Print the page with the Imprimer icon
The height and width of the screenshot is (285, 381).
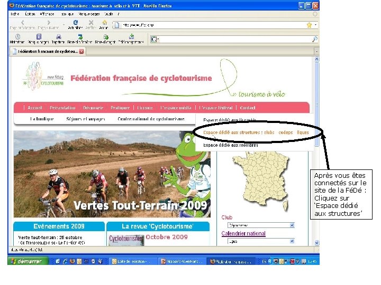[x=58, y=36]
